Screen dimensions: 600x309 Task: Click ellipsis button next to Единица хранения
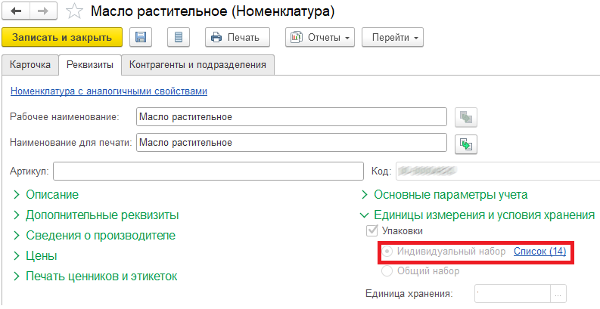(558, 293)
